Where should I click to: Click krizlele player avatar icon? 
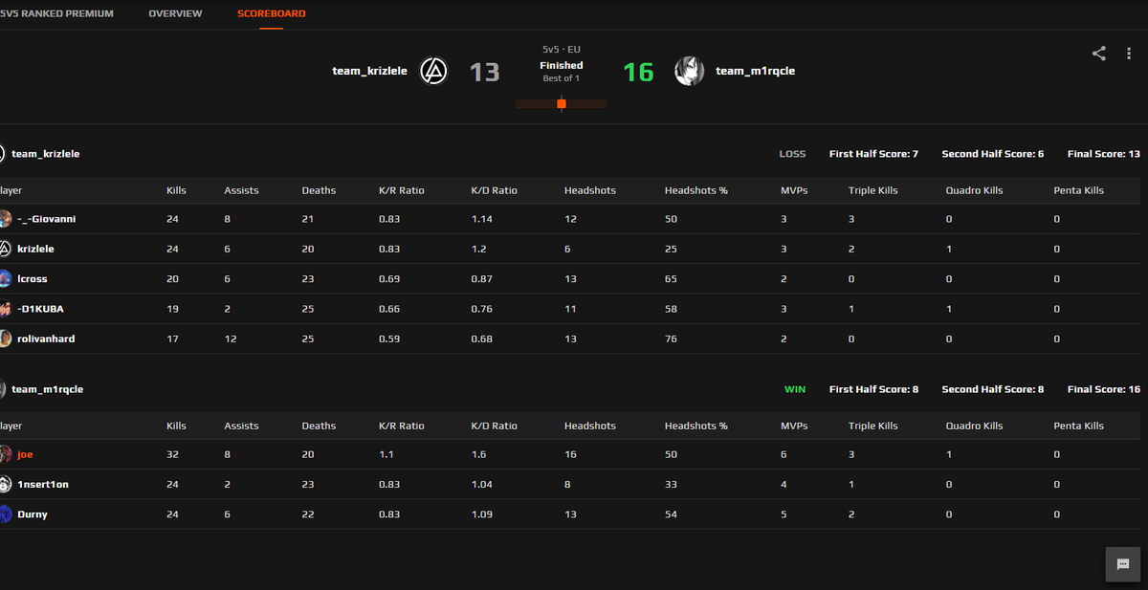(x=5, y=249)
